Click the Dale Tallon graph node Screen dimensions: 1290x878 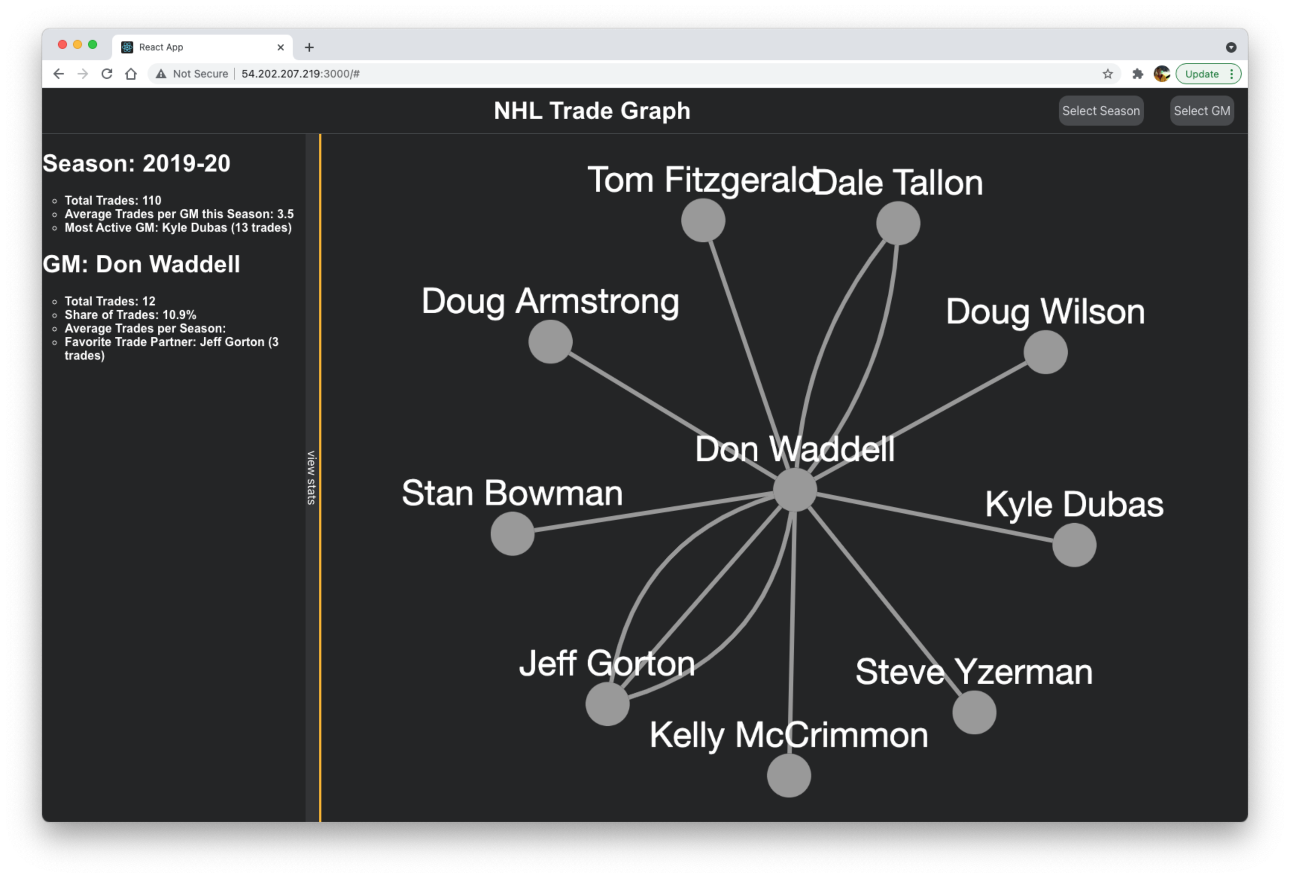(898, 223)
